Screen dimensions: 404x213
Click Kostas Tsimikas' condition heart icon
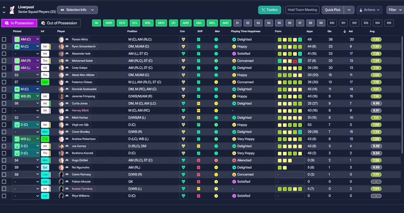pos(183,189)
